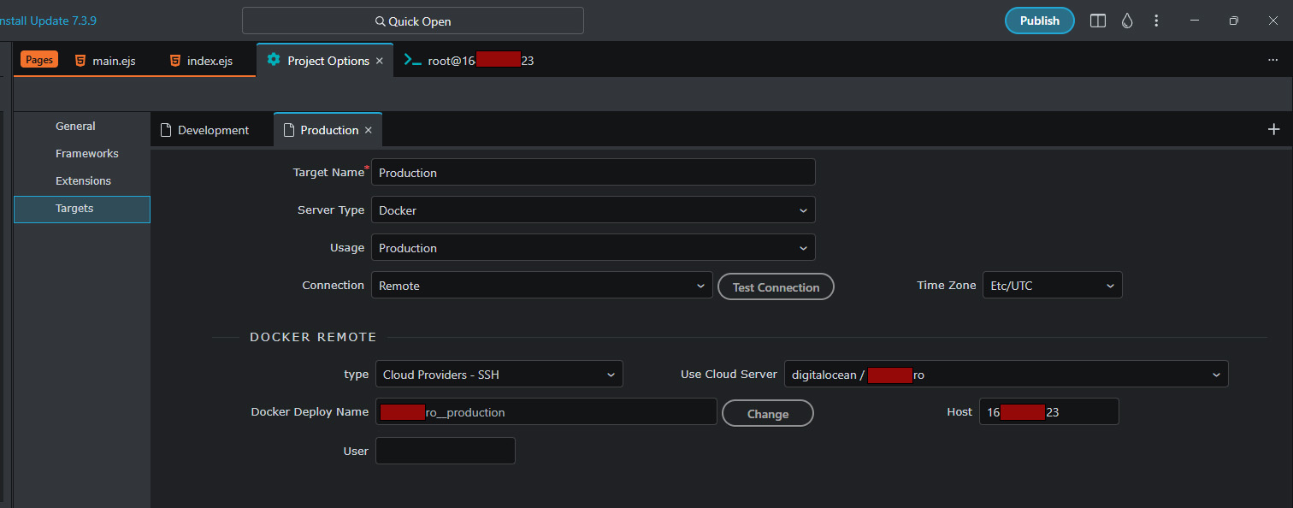The height and width of the screenshot is (508, 1293).
Task: Open the Development target tab
Action: click(212, 130)
